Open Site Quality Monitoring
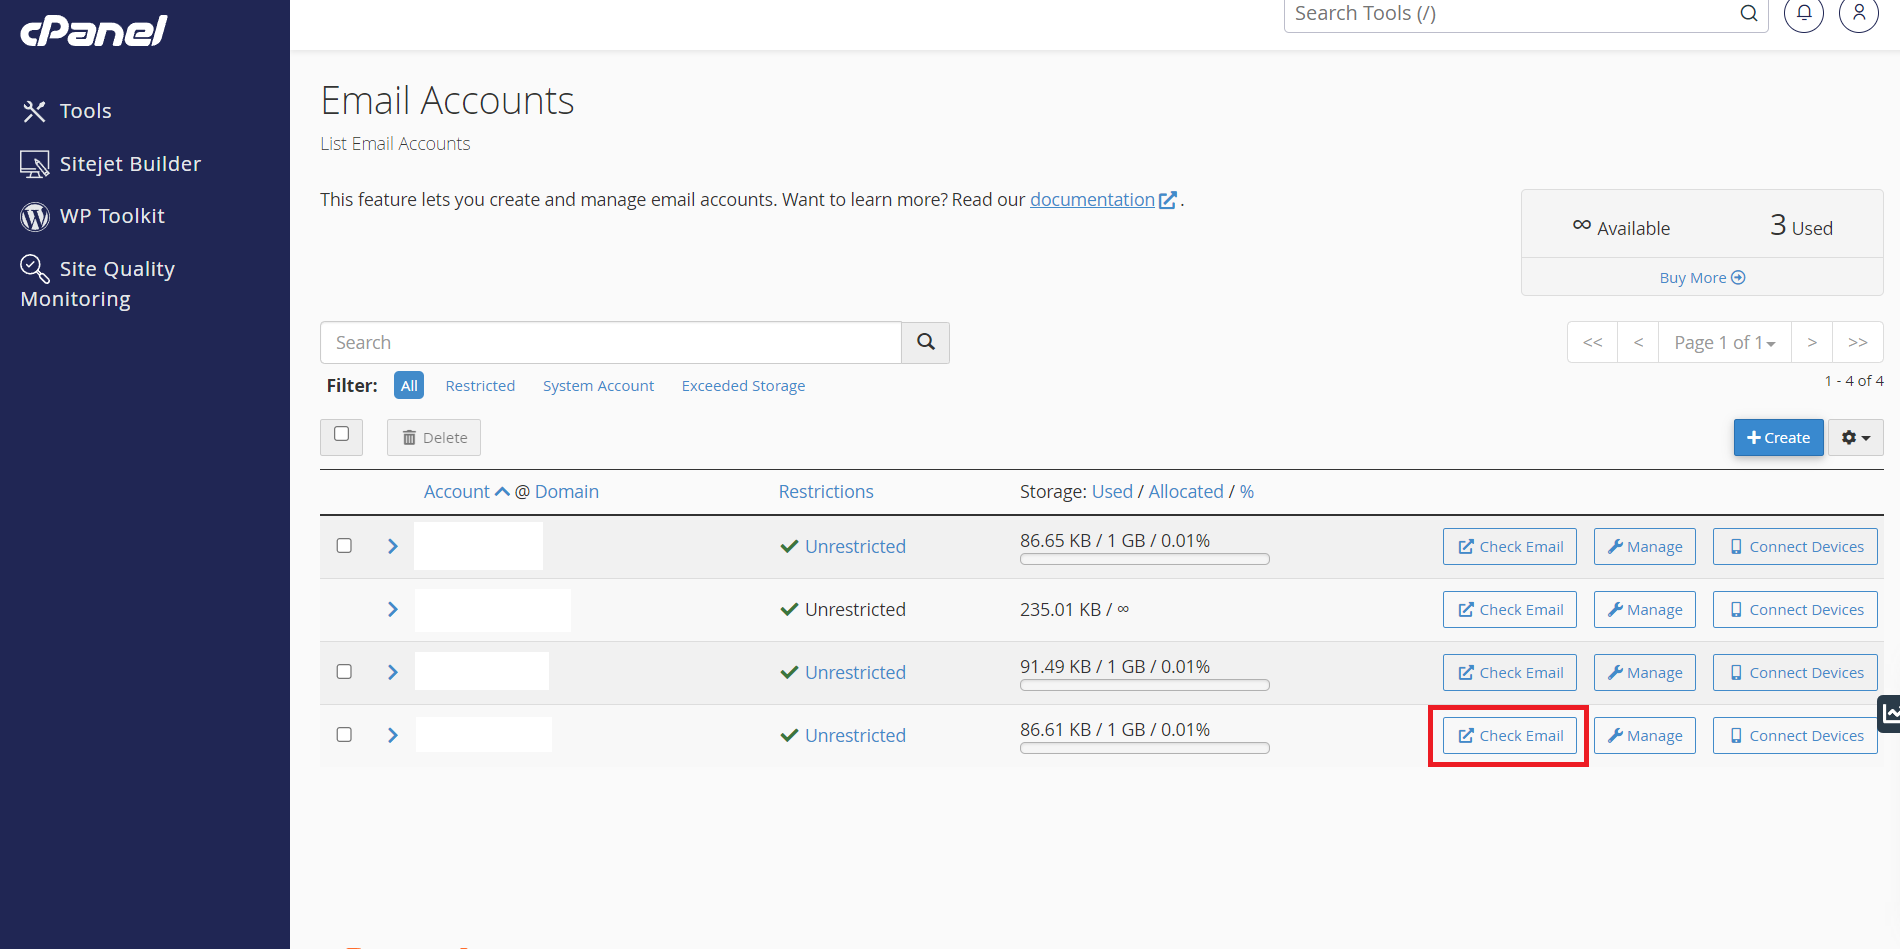The image size is (1900, 949). click(97, 283)
